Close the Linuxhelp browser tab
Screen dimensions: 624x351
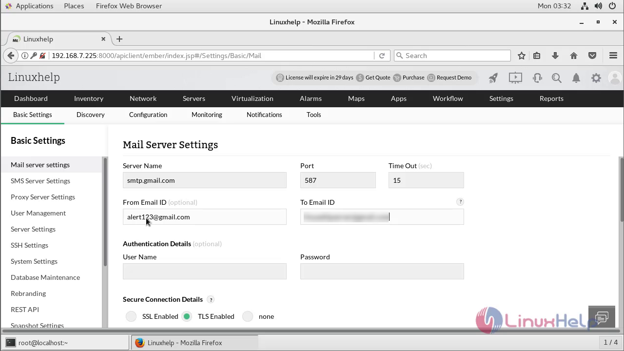pyautogui.click(x=103, y=39)
